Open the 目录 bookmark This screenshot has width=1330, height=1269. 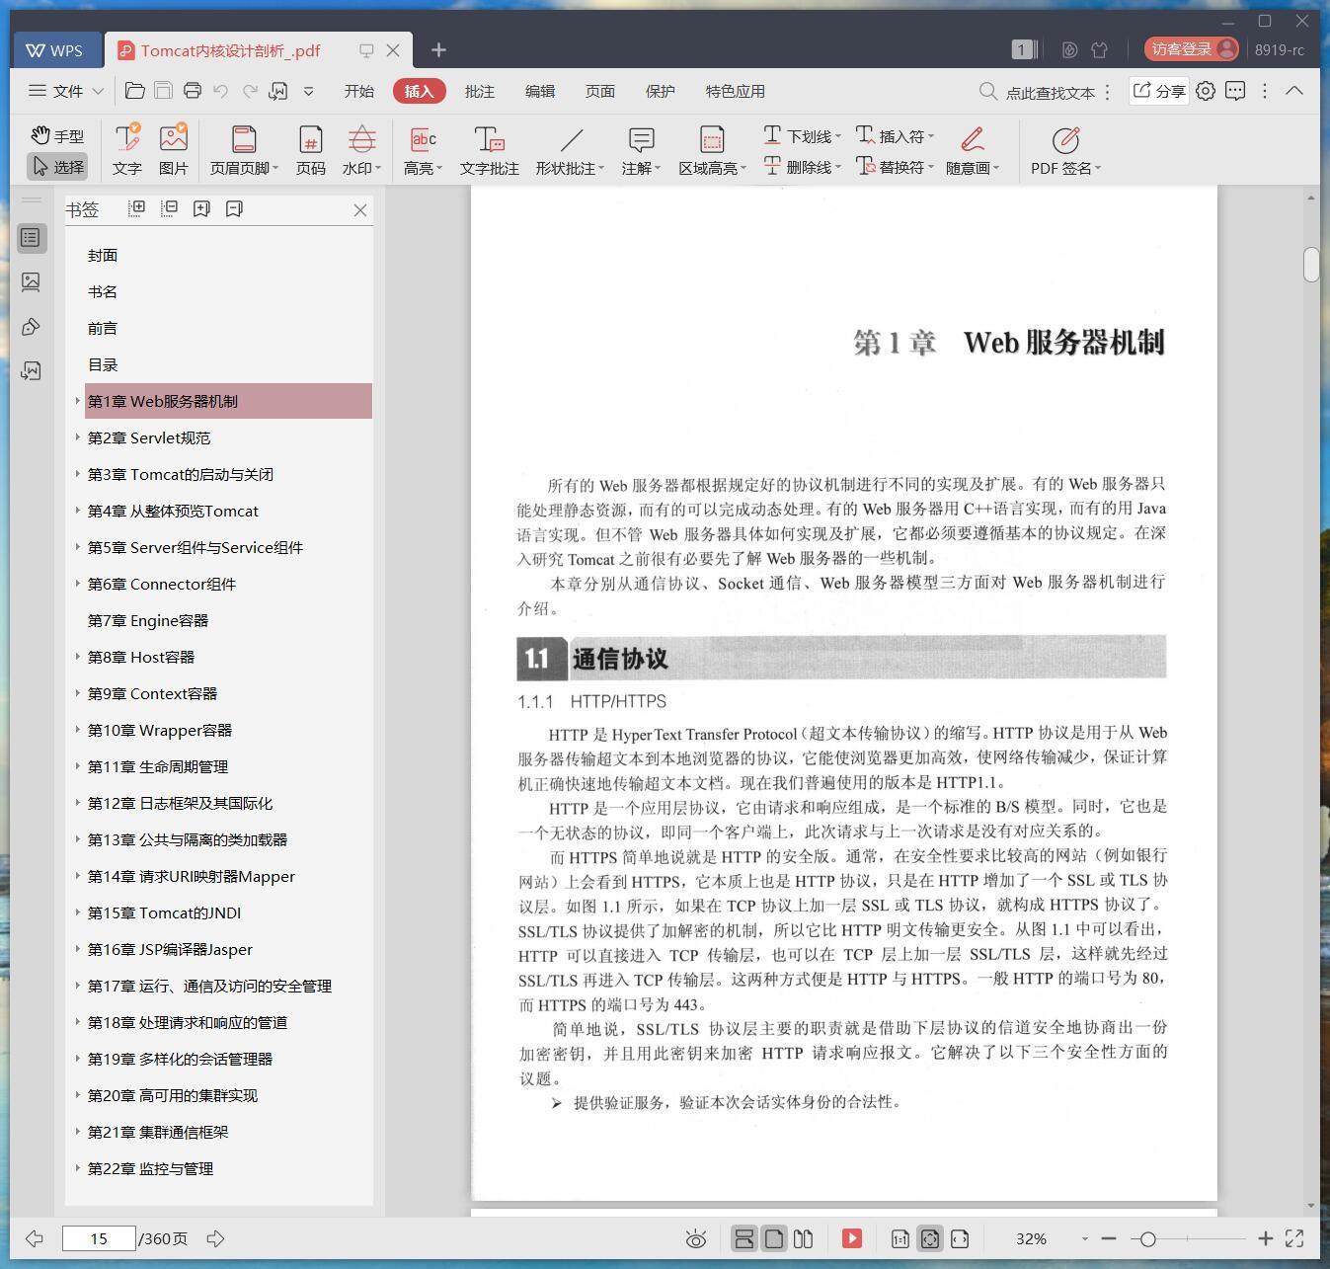(103, 364)
